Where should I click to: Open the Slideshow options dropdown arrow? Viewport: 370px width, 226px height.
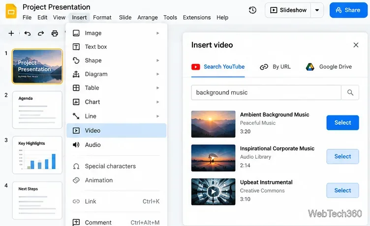point(317,10)
